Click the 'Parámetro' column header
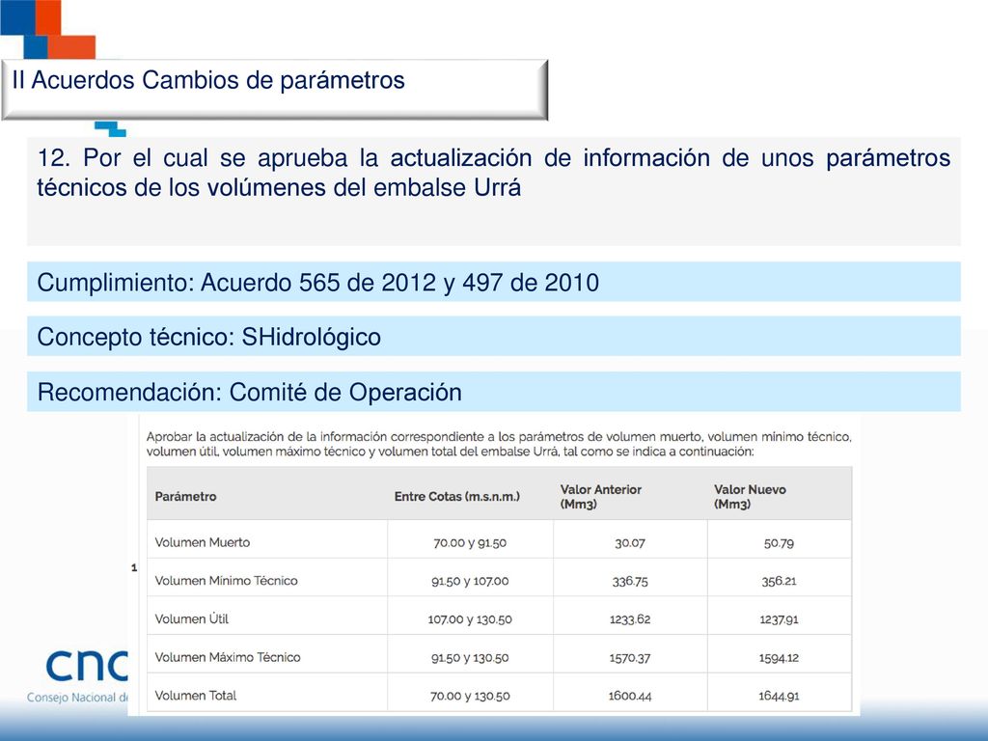This screenshot has height=741, width=988. (185, 497)
